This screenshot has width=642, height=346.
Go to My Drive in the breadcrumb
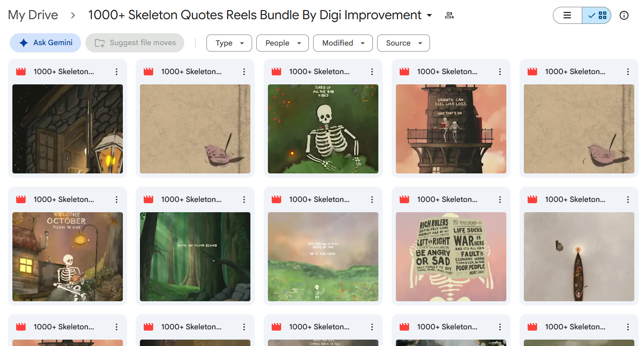pos(33,15)
